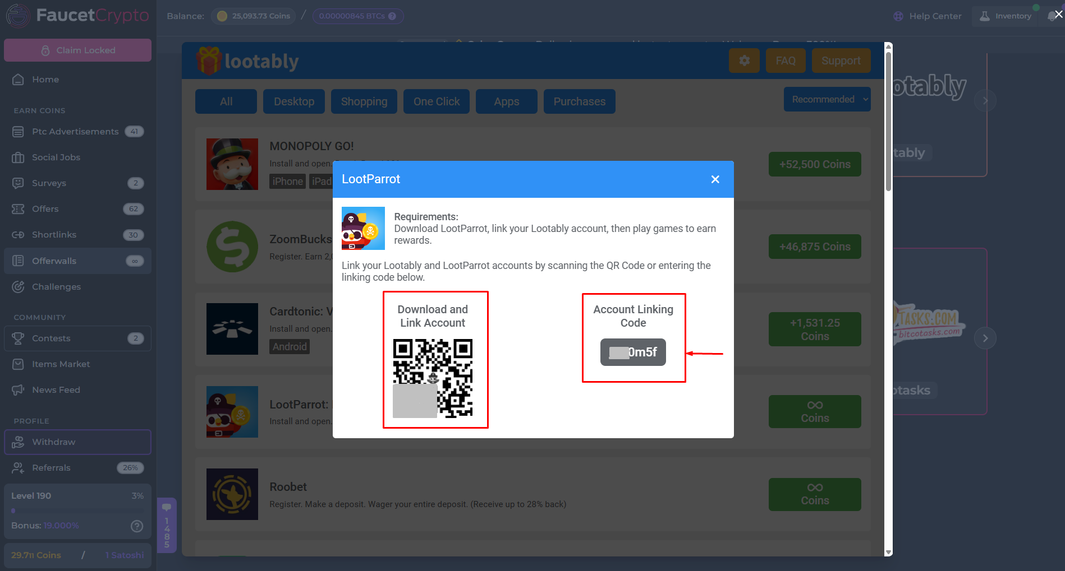The width and height of the screenshot is (1065, 571).
Task: Open Referrals in sidebar
Action: click(x=77, y=468)
